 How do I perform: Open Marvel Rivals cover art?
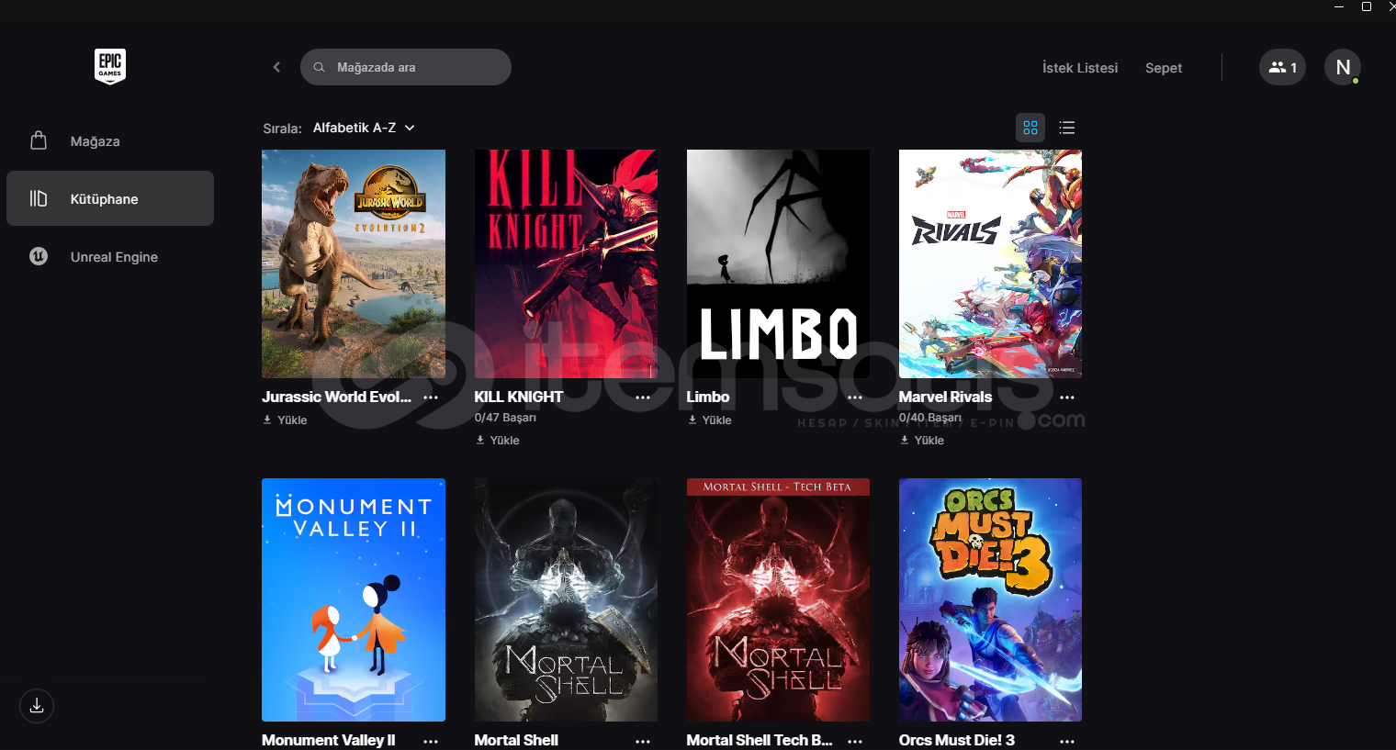tap(990, 264)
